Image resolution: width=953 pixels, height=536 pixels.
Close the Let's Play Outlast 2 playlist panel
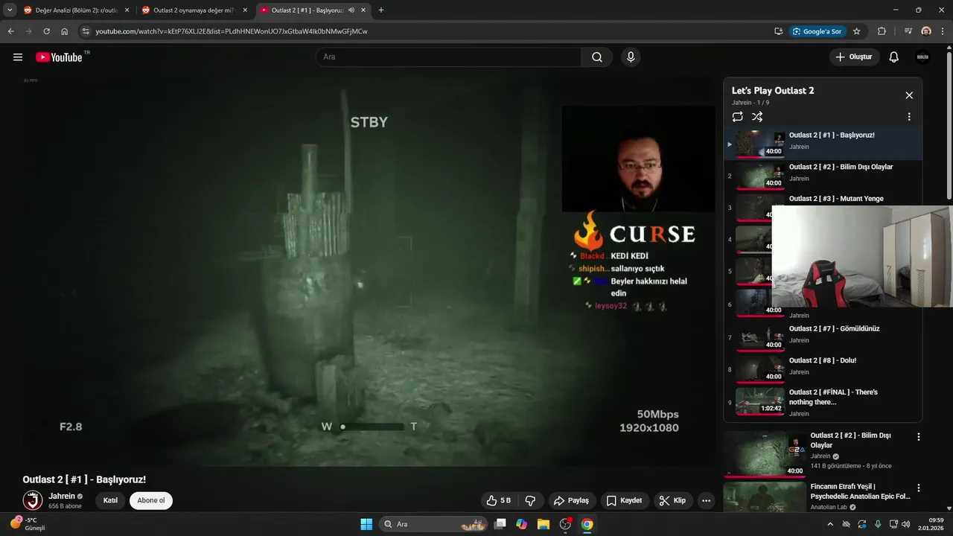909,95
